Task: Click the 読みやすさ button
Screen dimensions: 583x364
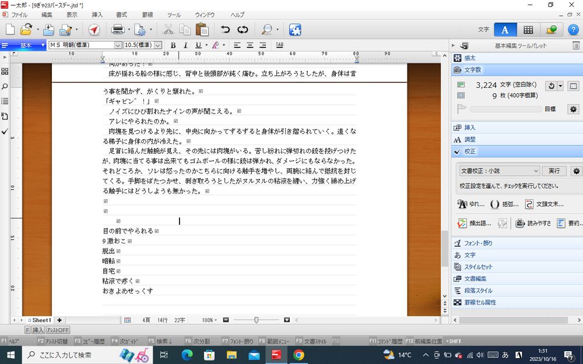Action: click(533, 223)
